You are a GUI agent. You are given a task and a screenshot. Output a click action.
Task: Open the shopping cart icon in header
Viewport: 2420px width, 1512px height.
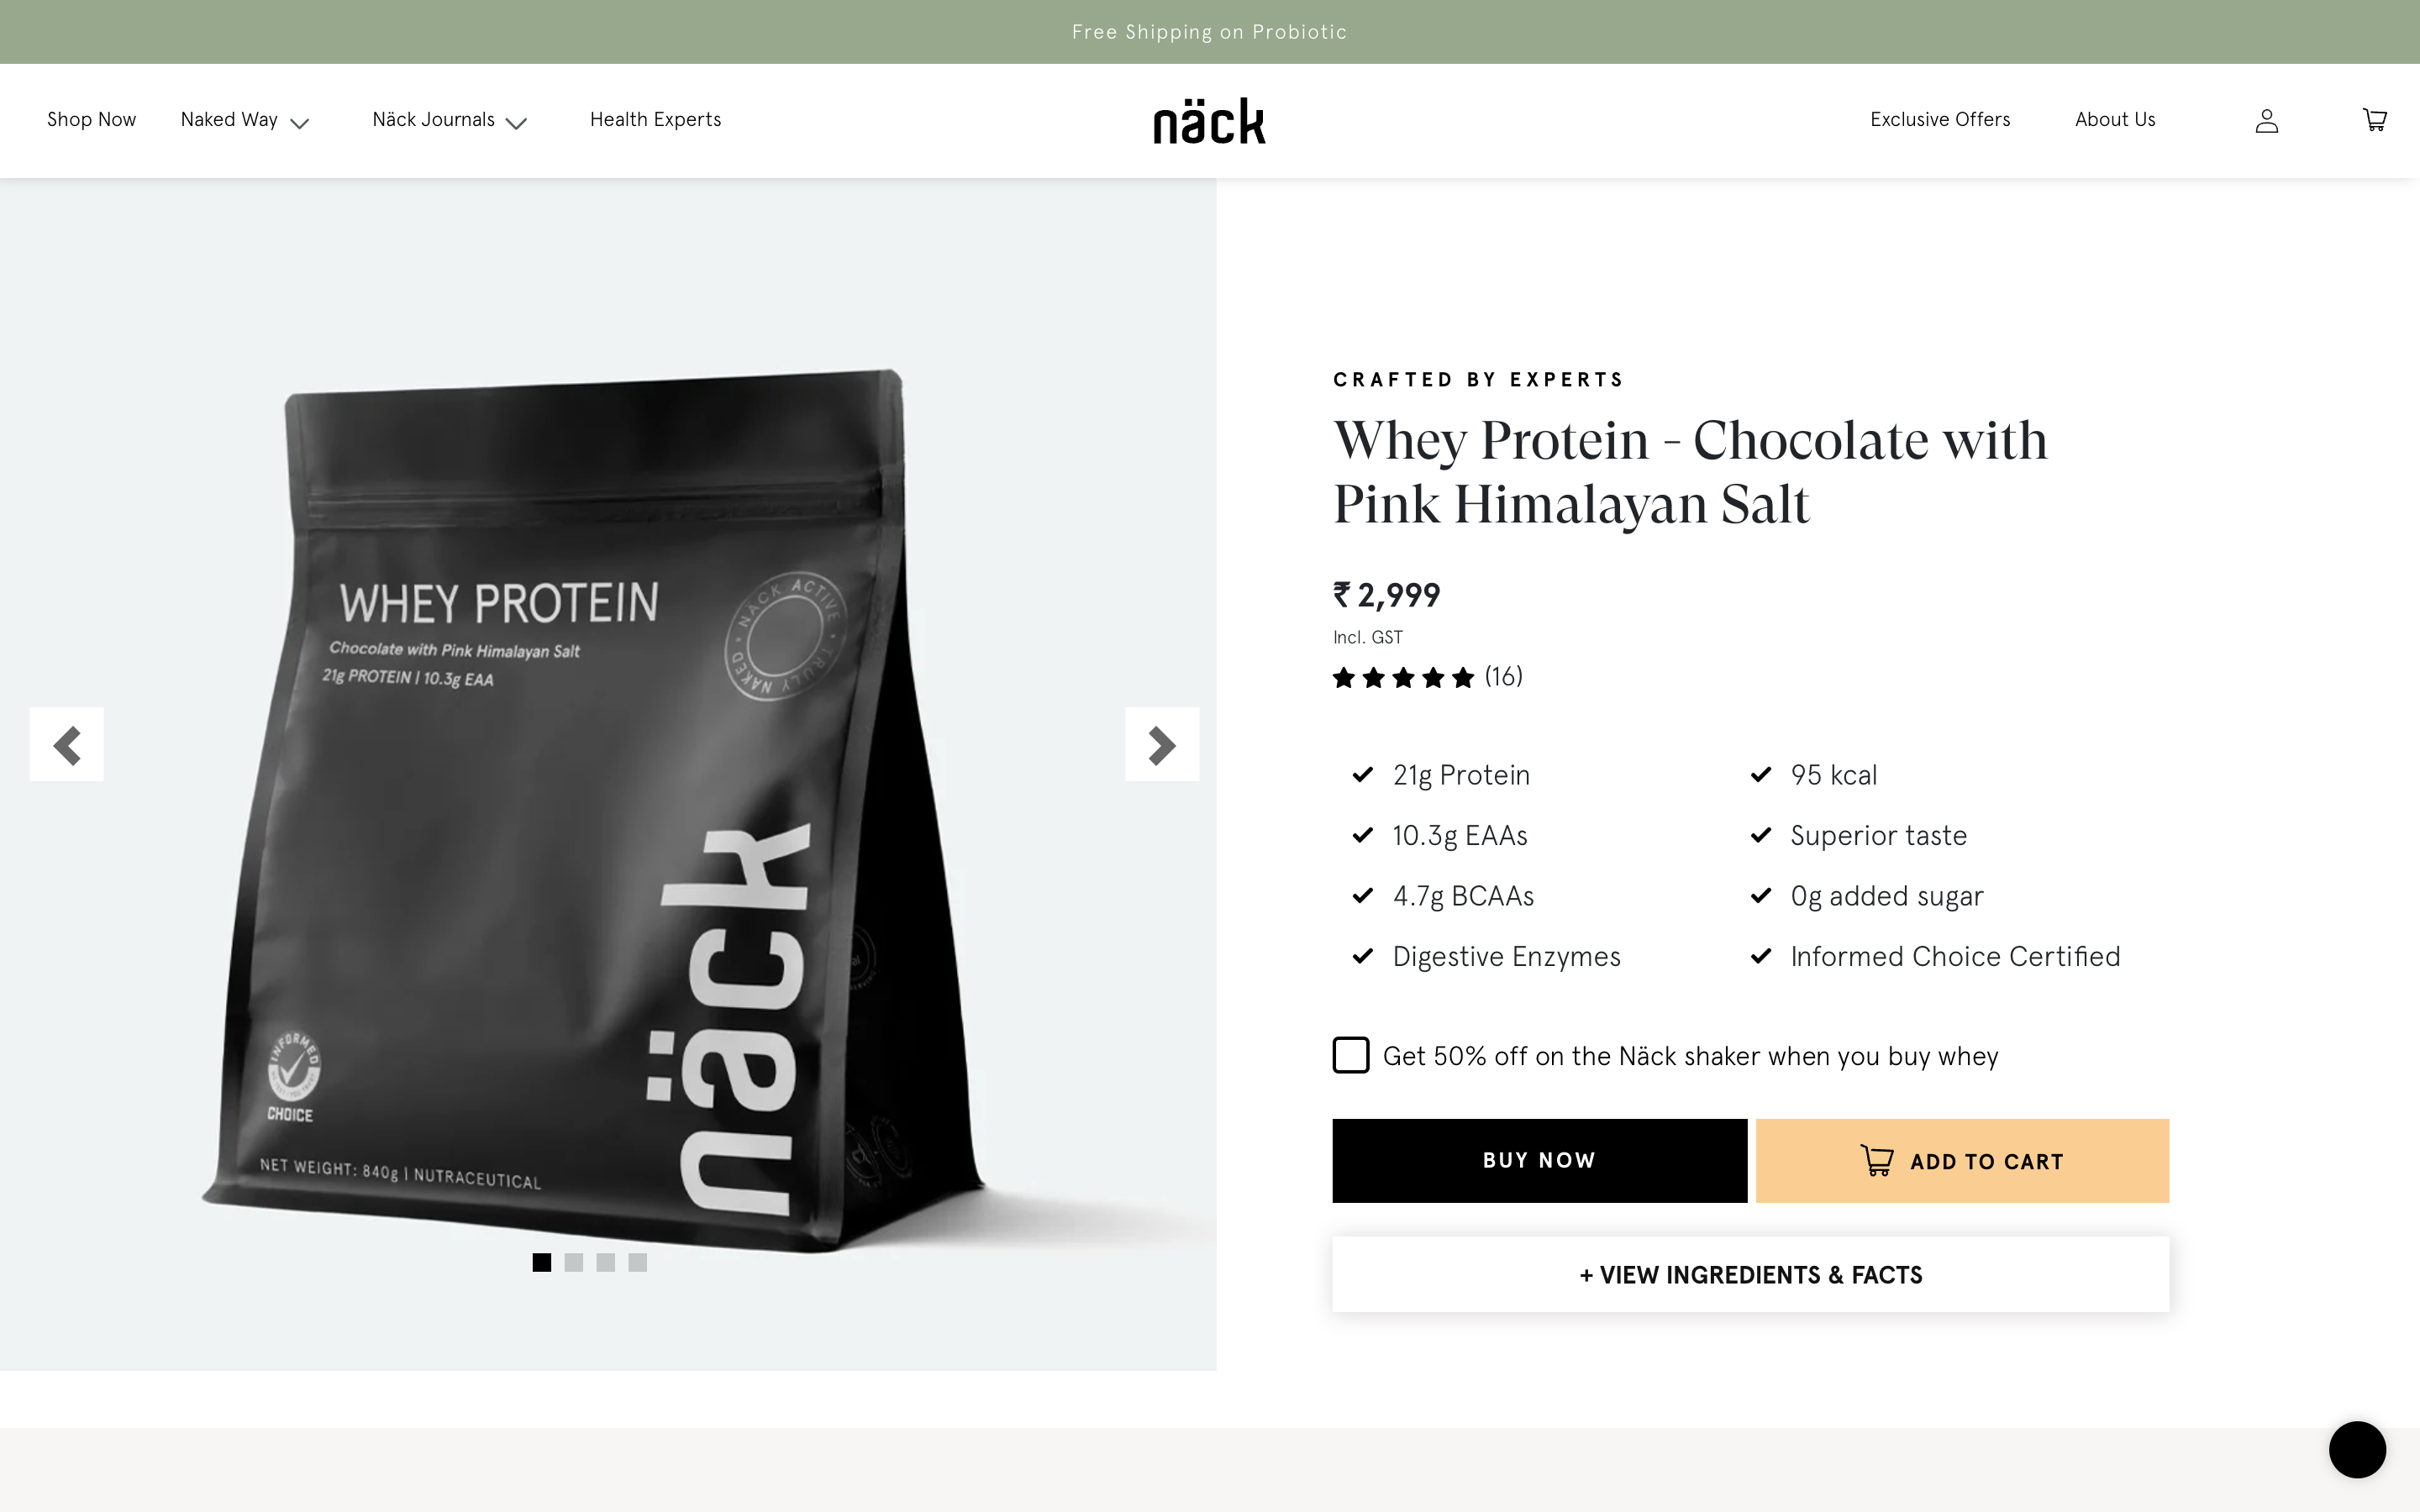click(2374, 120)
